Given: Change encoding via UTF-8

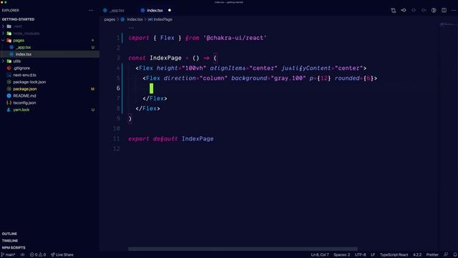Looking at the screenshot, I should [360, 254].
